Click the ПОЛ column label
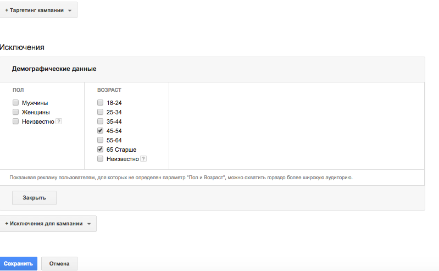 click(18, 90)
